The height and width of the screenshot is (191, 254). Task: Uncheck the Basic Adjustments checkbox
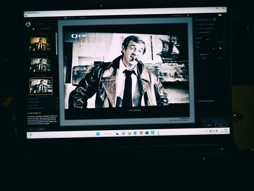(x=198, y=24)
